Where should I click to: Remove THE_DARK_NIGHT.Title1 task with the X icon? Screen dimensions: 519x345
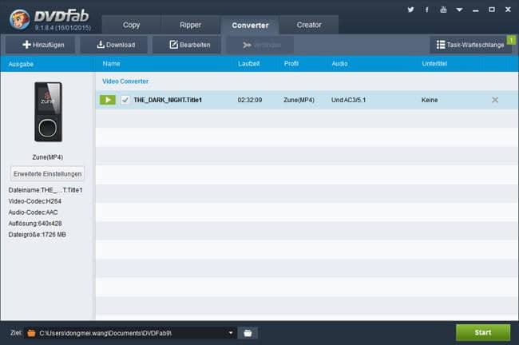coord(495,100)
